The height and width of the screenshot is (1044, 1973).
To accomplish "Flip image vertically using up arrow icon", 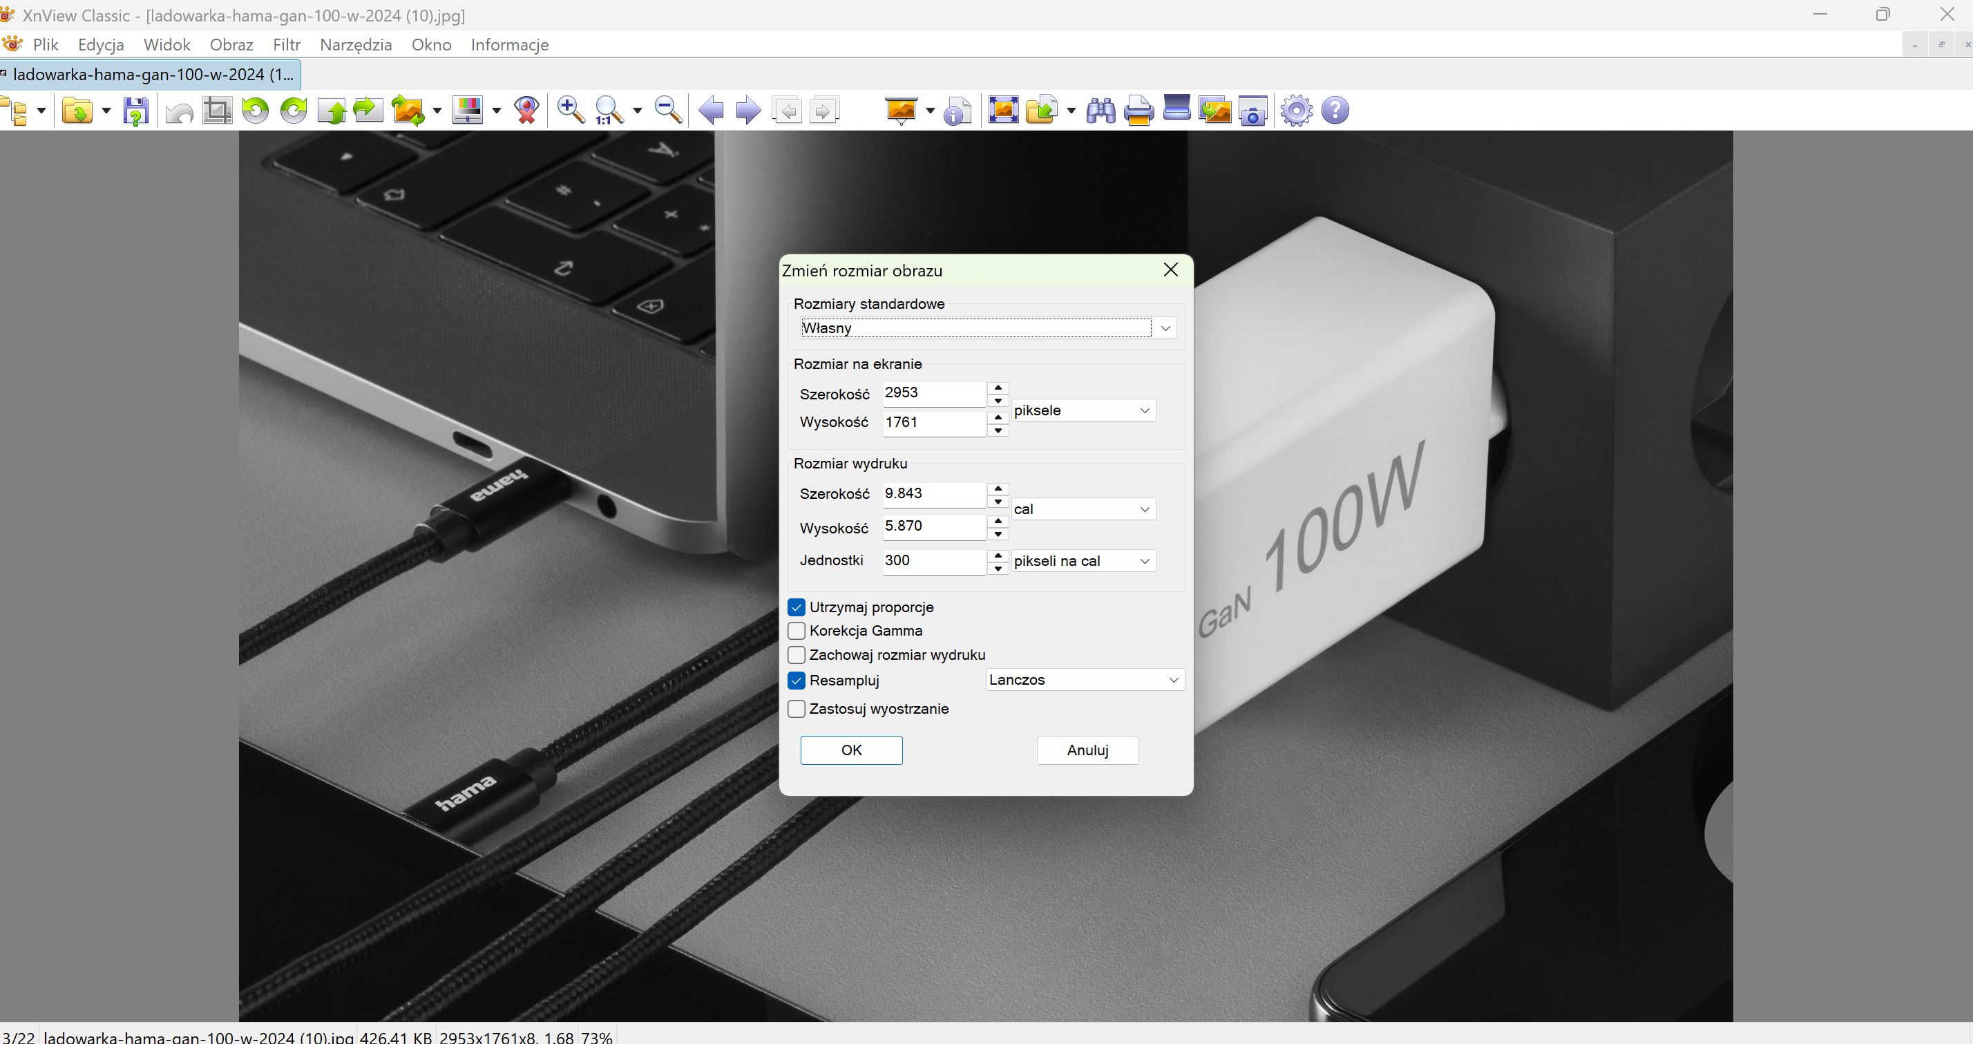I will click(x=332, y=111).
